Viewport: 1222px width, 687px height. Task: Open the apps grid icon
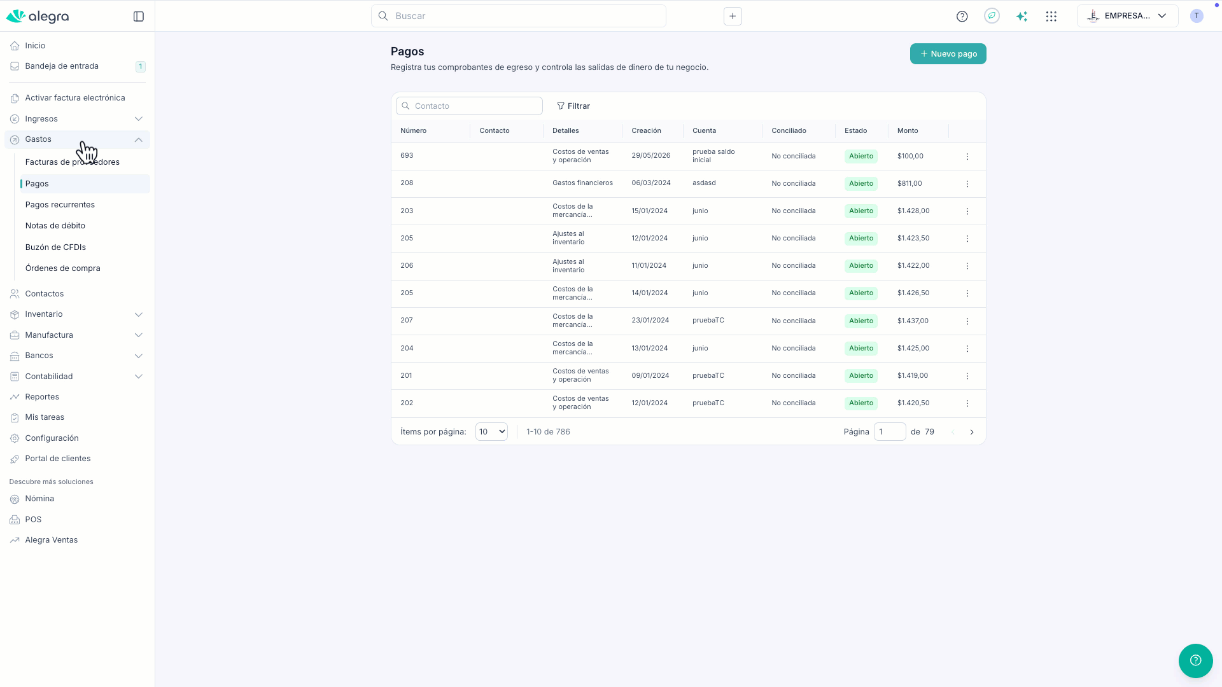click(1051, 17)
